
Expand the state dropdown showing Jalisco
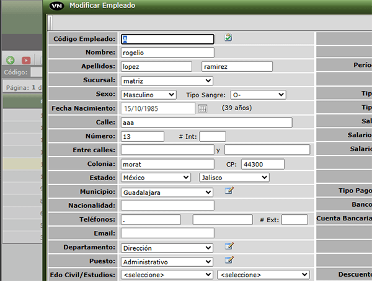pos(234,178)
